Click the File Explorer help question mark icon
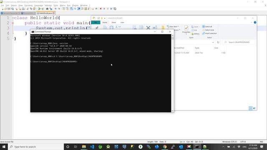 pos(255,22)
